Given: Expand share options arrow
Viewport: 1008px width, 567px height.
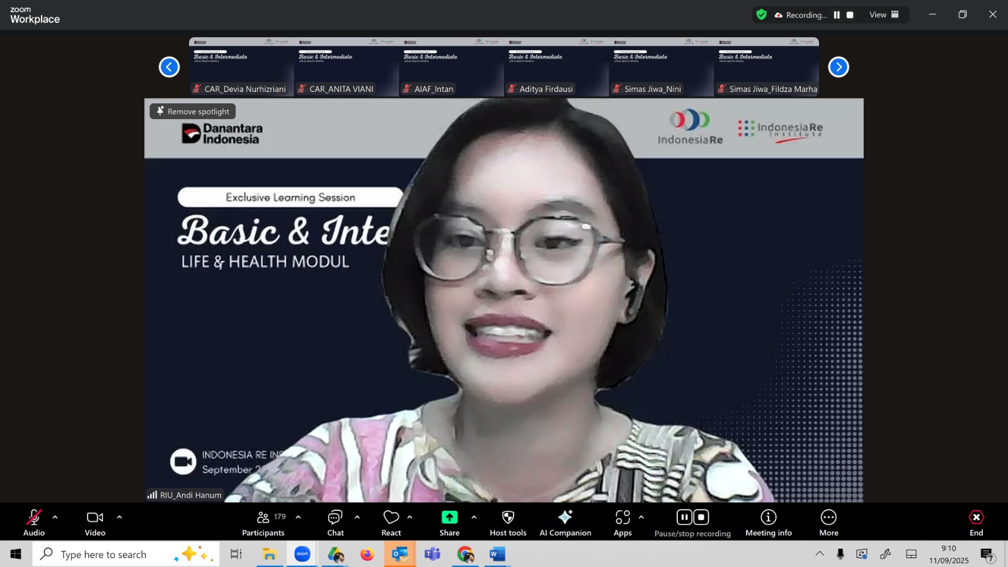Looking at the screenshot, I should tap(474, 517).
